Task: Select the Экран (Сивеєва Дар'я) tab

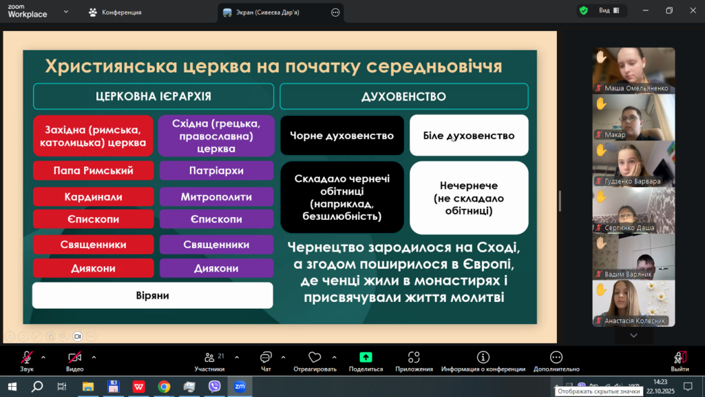Action: (x=275, y=12)
